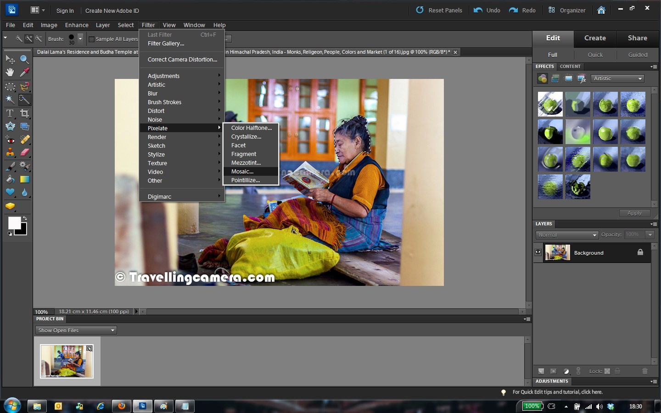Switch to the Create tab
This screenshot has height=413, width=661.
[594, 39]
